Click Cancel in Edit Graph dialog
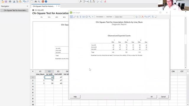The image size is (189, 106). [x=163, y=97]
